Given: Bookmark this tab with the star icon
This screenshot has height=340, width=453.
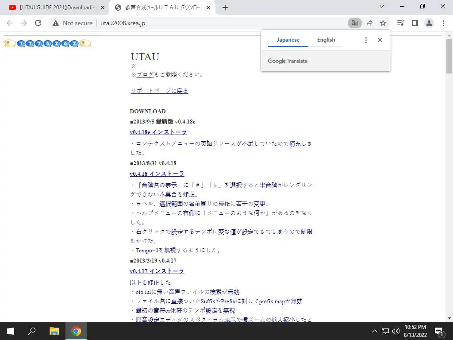Looking at the screenshot, I should 383,23.
